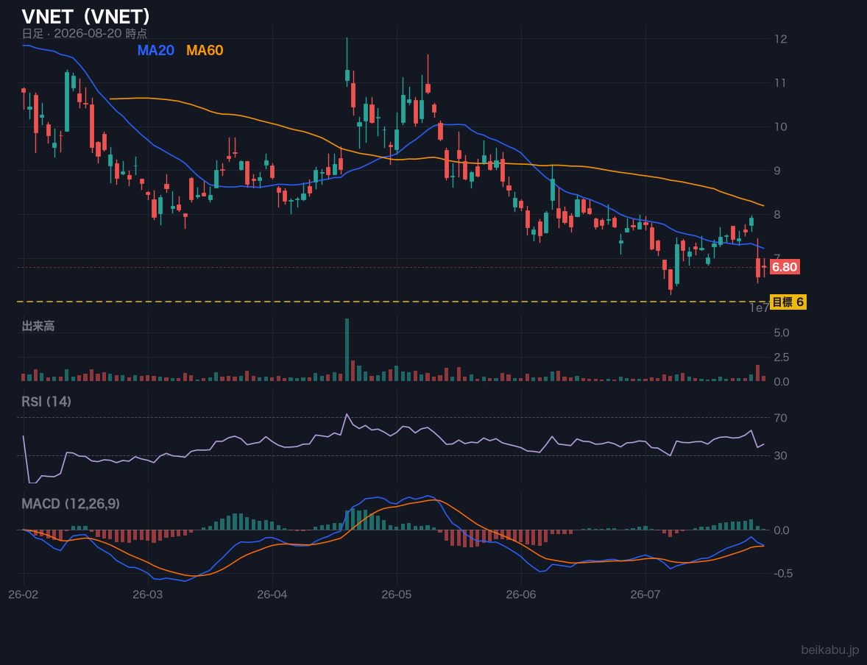867x665 pixels.
Task: Click the 26-03 date axis label
Action: [x=148, y=595]
